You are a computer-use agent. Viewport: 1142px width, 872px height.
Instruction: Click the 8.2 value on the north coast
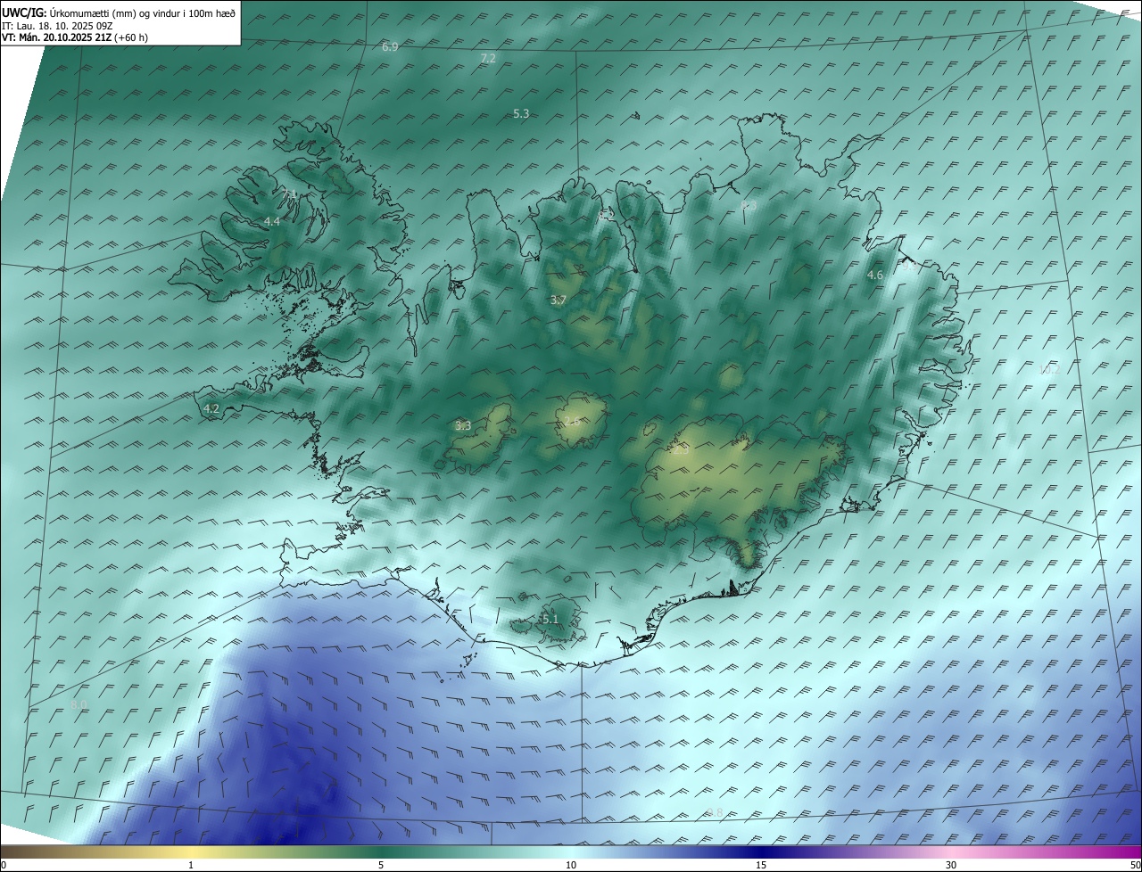(x=606, y=215)
